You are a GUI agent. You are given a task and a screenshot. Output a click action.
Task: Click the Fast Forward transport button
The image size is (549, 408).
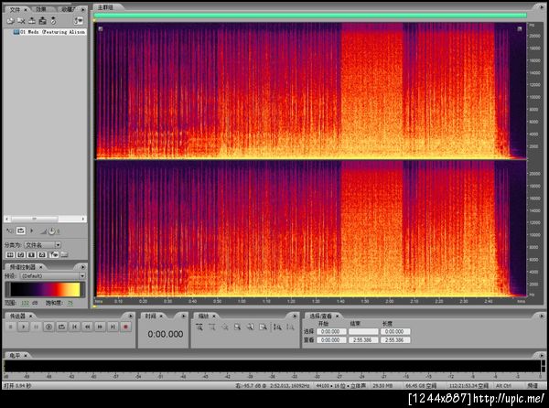tap(101, 326)
